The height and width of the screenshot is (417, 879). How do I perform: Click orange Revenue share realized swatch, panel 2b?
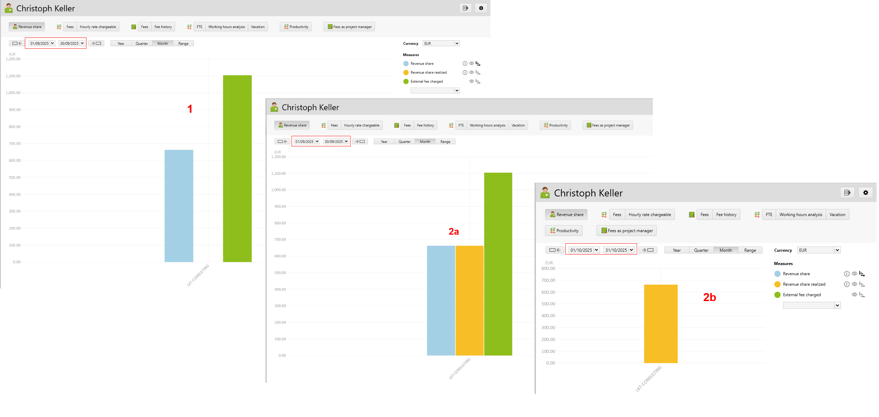tap(777, 284)
